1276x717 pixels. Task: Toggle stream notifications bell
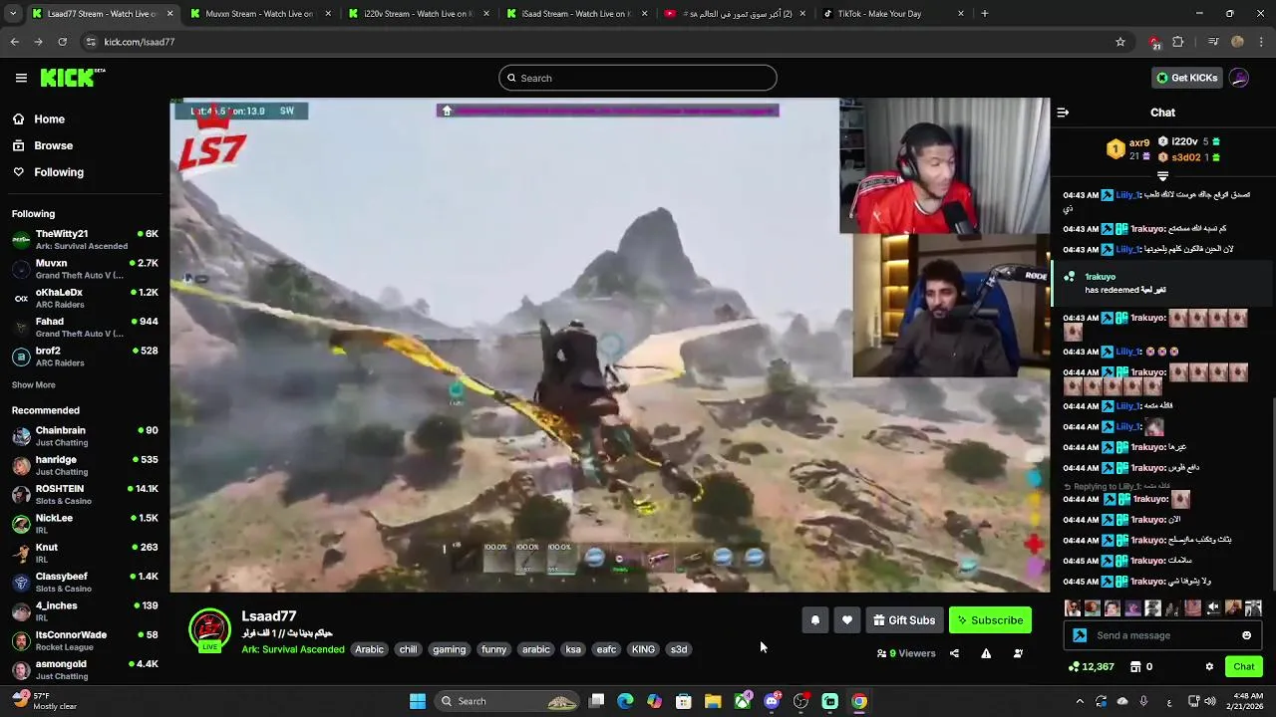[814, 620]
